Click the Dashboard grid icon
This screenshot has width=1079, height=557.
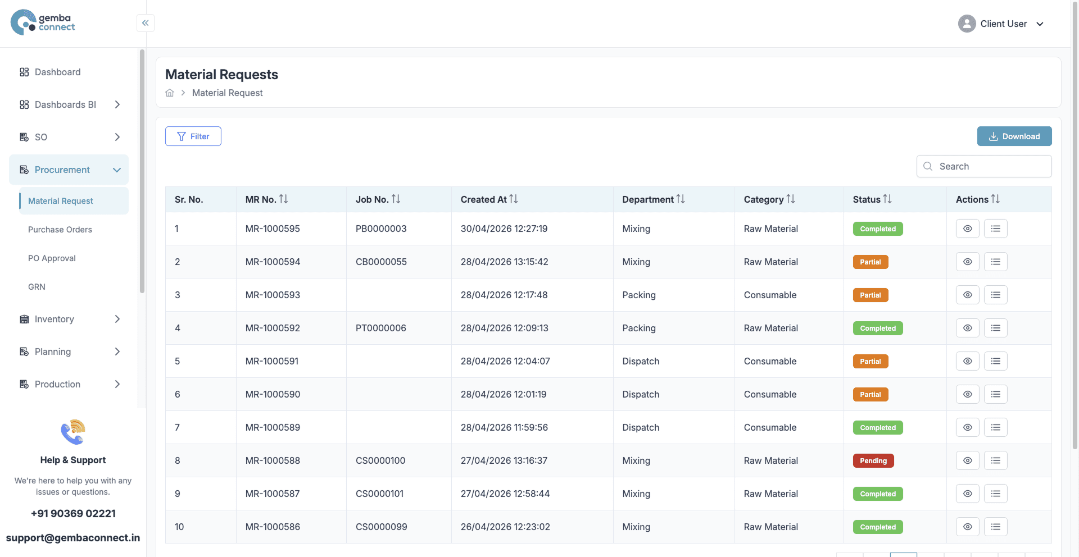(x=24, y=72)
